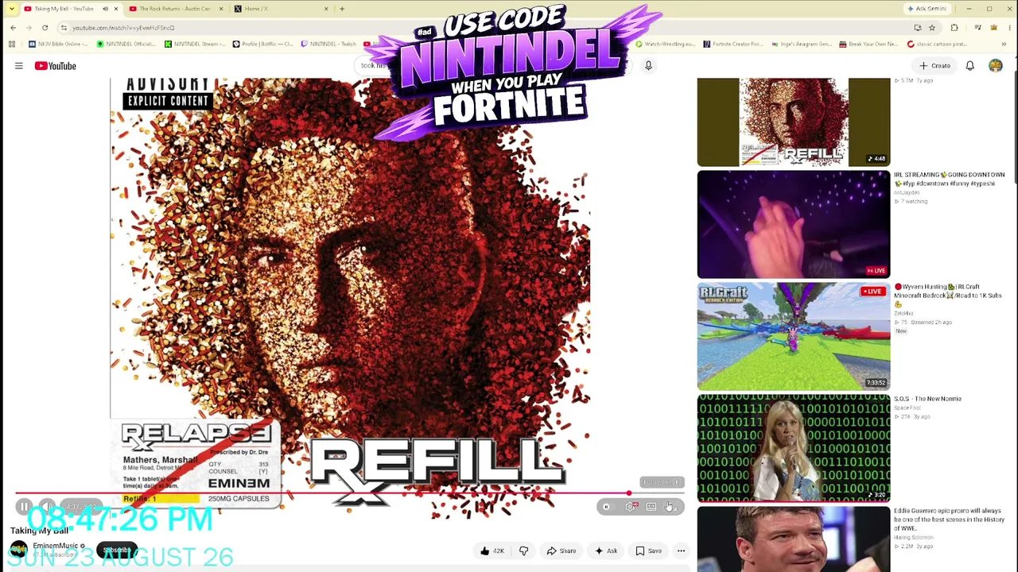Click the Share button below the video
This screenshot has width=1018, height=572.
pos(561,551)
